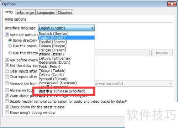Toggle Set the delay input checkbox
This screenshot has width=178, height=128.
pyautogui.click(x=7, y=65)
